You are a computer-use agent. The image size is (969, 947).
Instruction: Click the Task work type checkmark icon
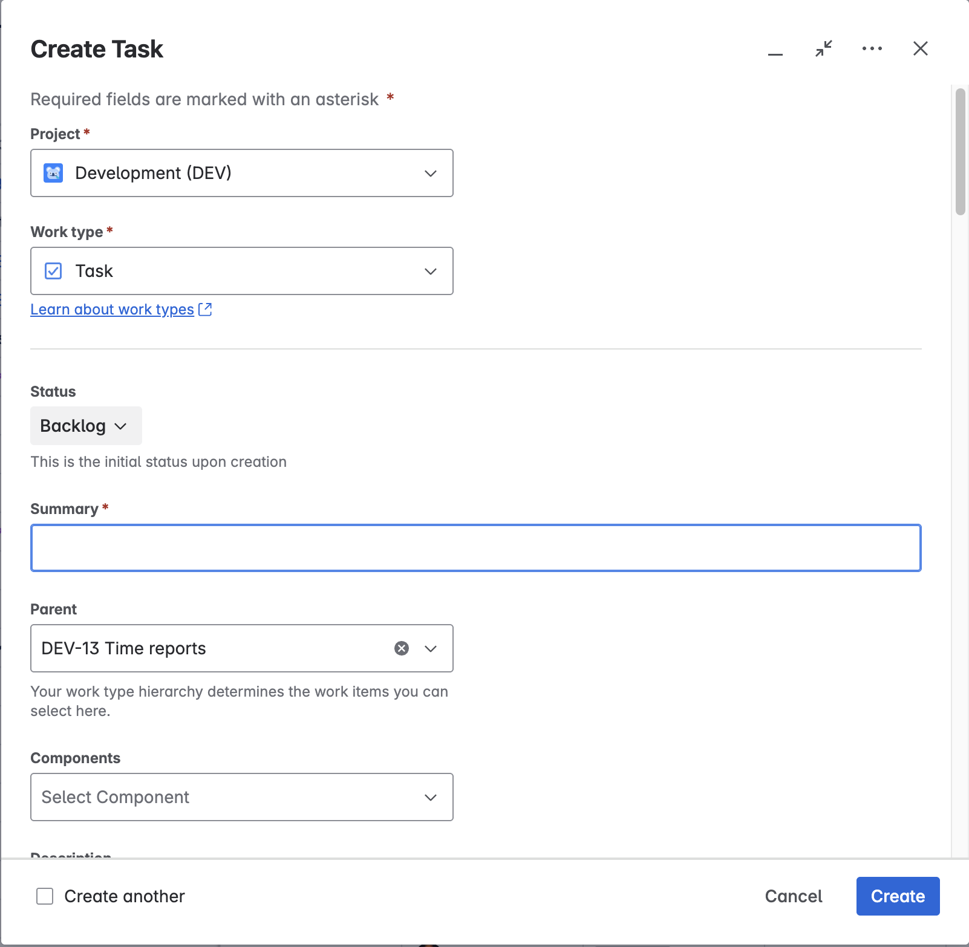pos(53,271)
